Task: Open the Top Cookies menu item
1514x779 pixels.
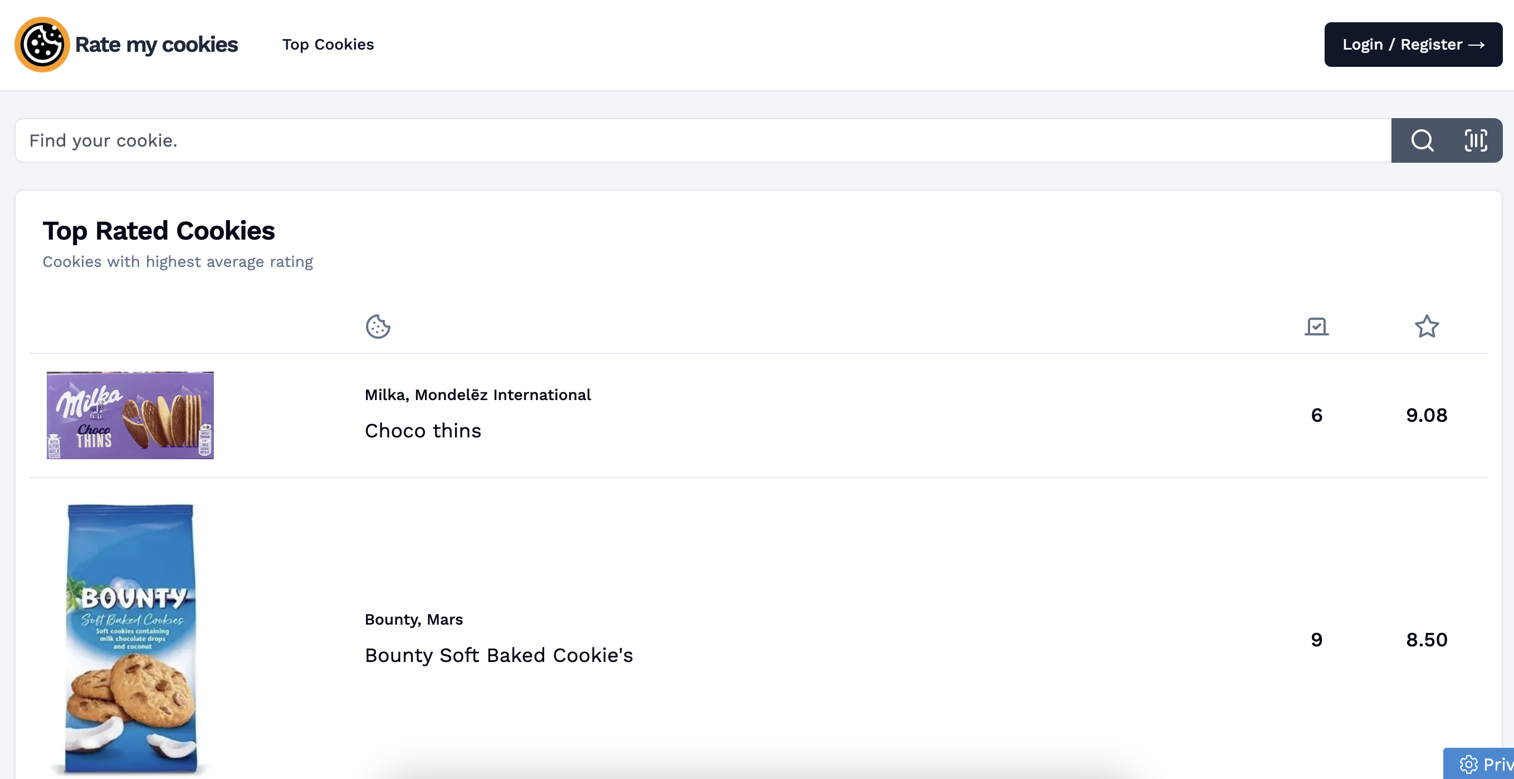Action: point(328,45)
